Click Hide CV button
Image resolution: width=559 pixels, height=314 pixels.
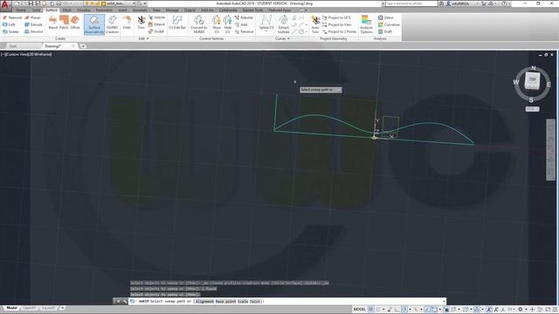pos(227,24)
